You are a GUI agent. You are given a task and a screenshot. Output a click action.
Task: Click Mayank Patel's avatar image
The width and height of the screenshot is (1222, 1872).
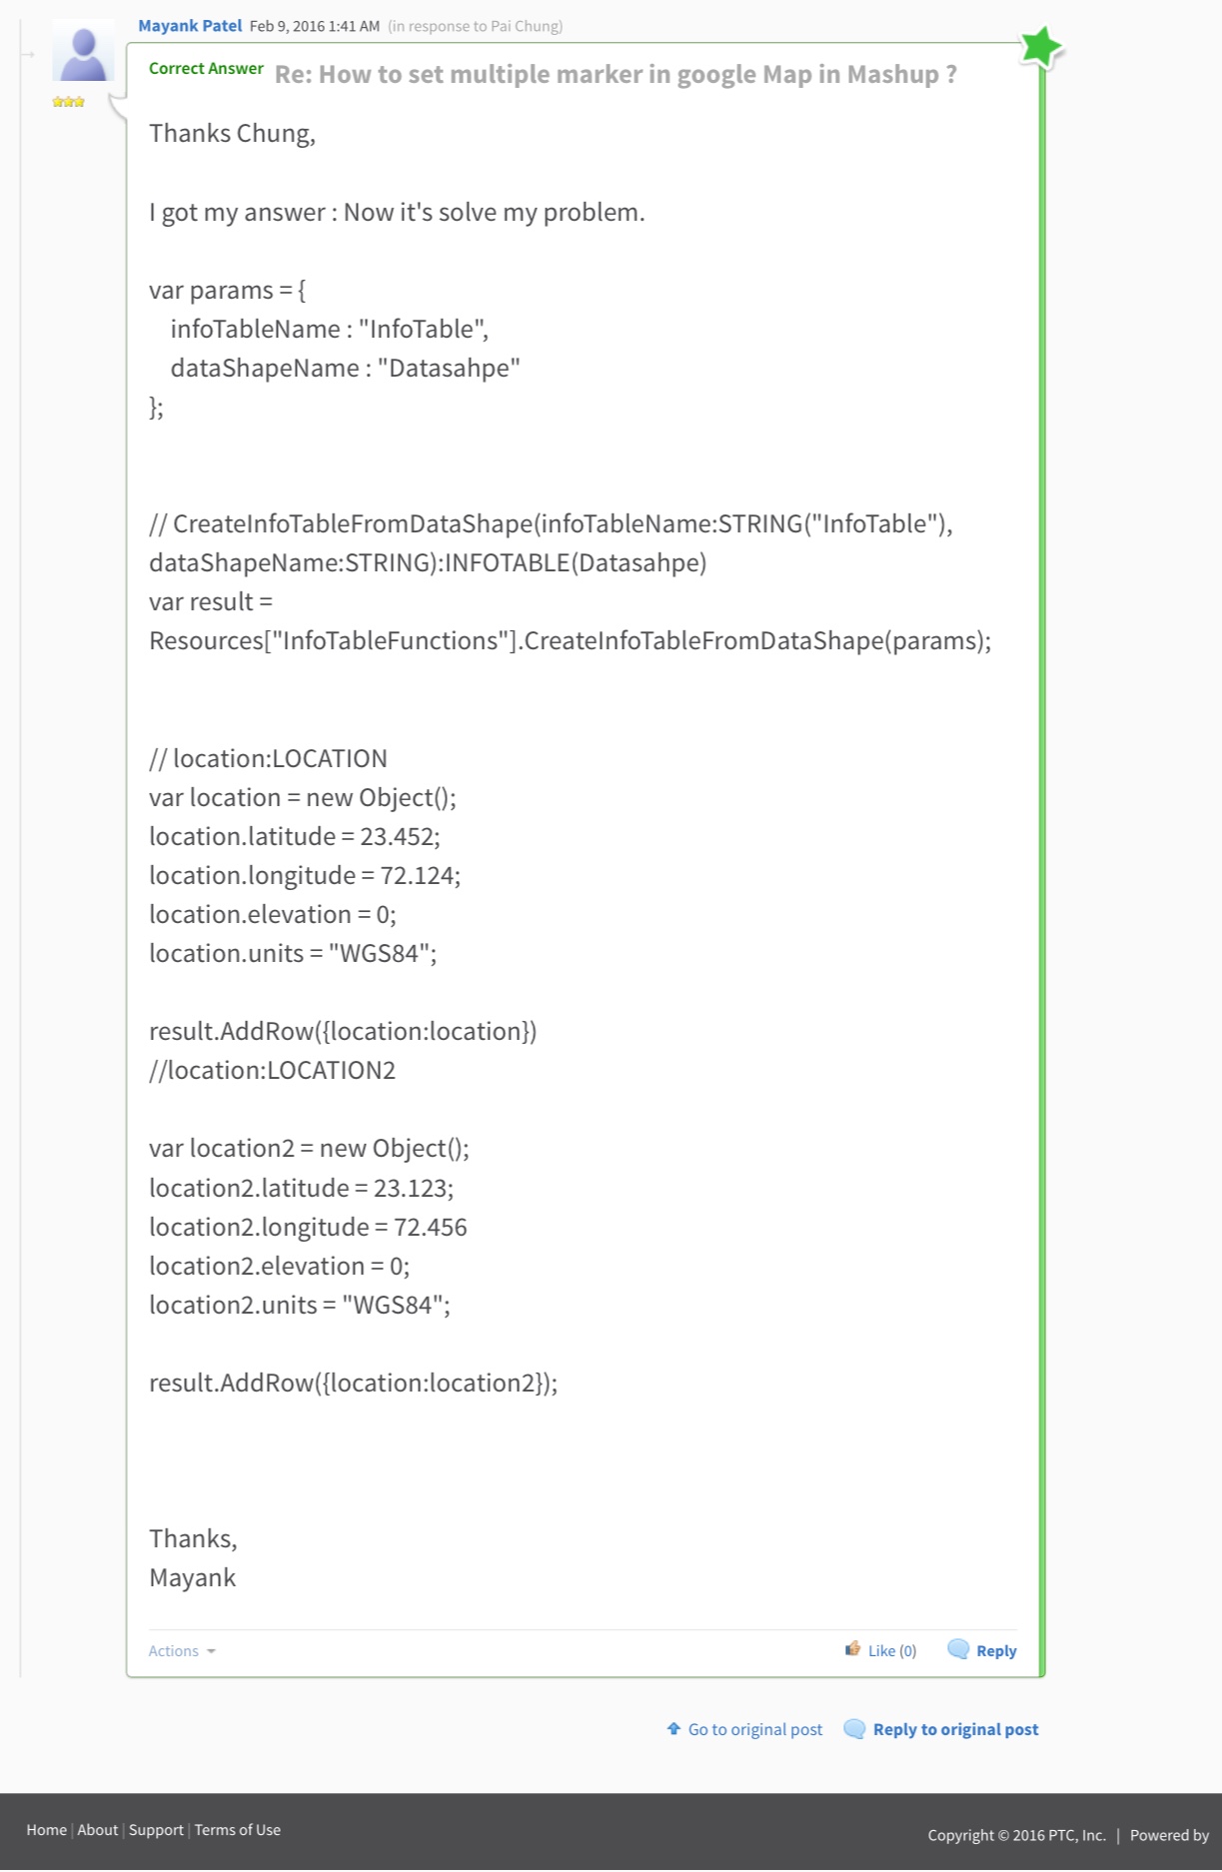coord(83,53)
